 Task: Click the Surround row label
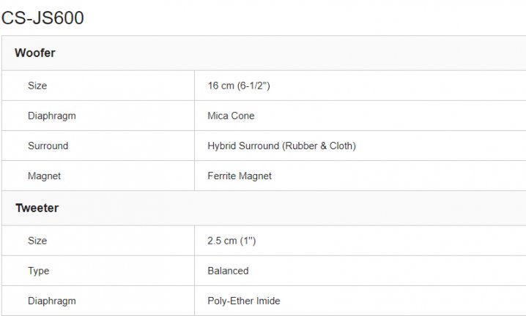48,146
